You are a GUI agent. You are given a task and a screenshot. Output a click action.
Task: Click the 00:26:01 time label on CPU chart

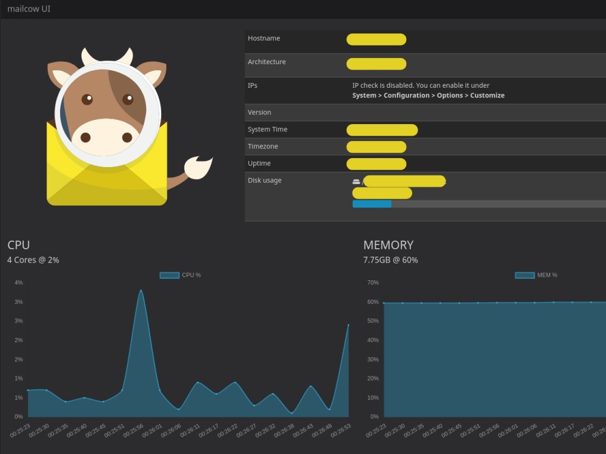tap(152, 431)
